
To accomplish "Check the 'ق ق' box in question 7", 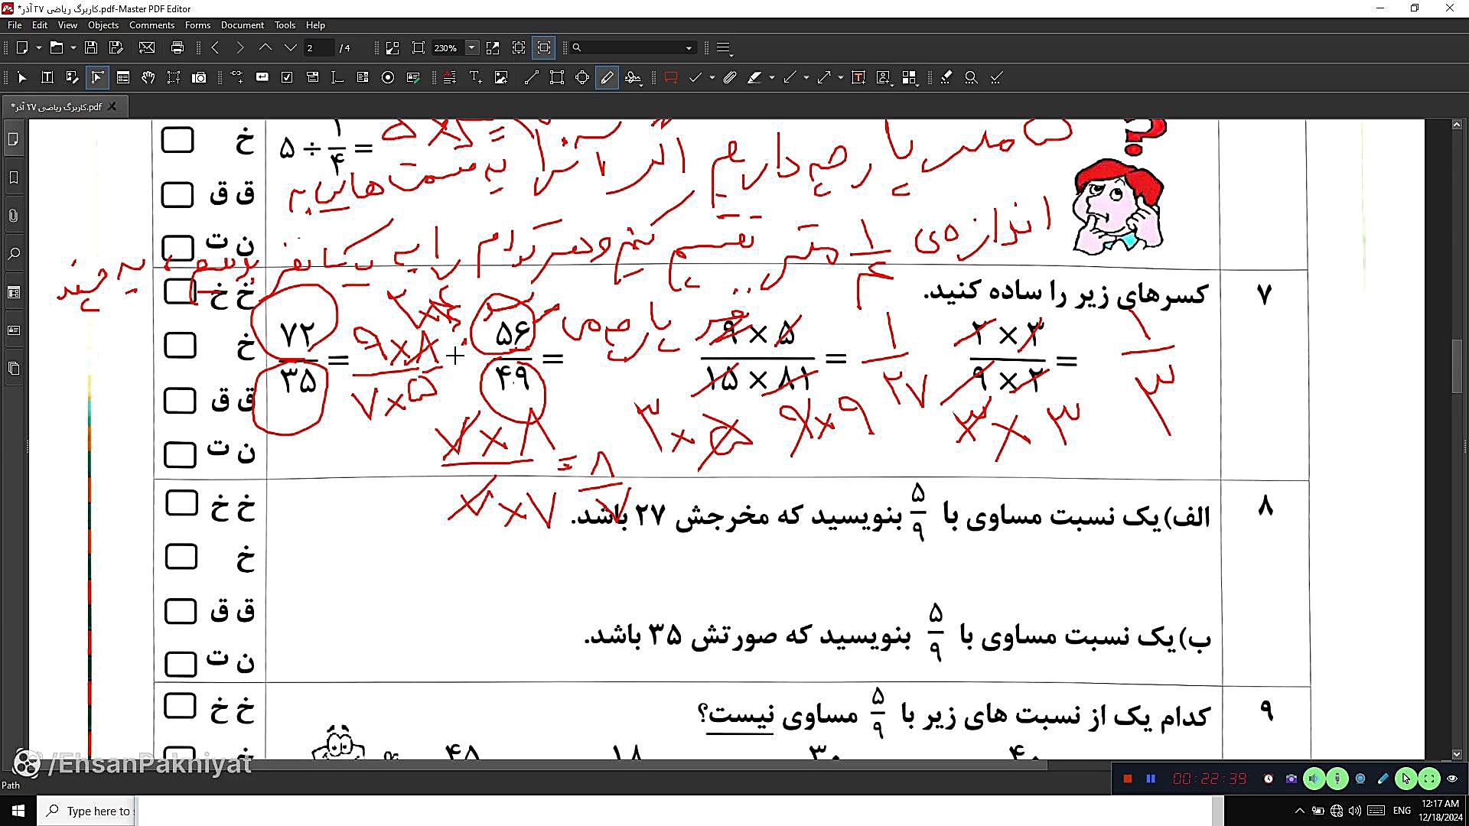I will click(x=180, y=401).
